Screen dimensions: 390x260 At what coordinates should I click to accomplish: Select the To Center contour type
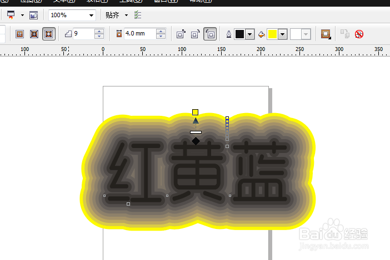tap(19, 34)
